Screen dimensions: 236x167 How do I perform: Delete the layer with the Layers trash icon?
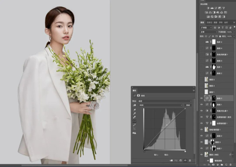coord(231,165)
